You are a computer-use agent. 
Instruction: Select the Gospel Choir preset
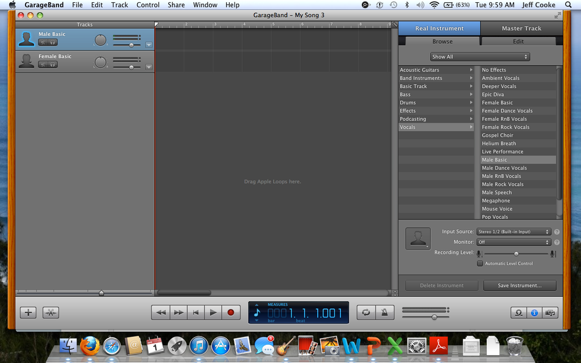click(518, 135)
